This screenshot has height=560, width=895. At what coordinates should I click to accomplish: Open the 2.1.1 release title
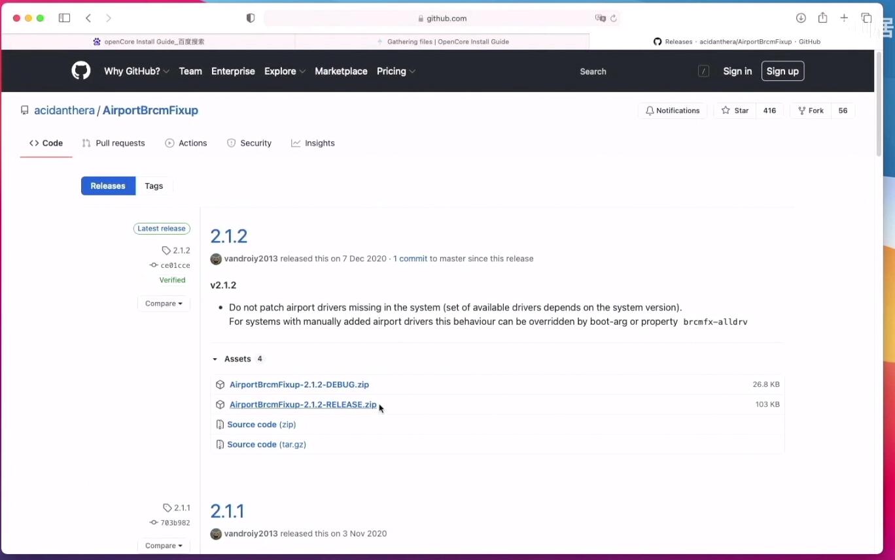(x=227, y=511)
